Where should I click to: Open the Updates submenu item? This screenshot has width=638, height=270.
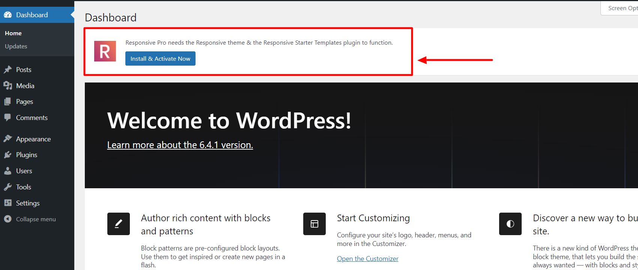coord(16,46)
